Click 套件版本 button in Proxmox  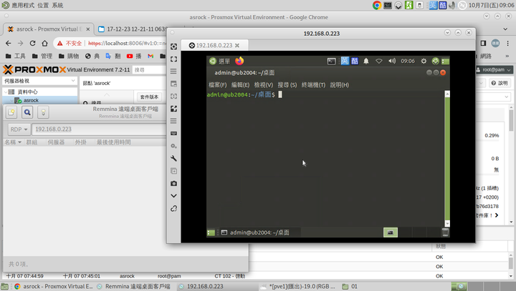click(149, 97)
